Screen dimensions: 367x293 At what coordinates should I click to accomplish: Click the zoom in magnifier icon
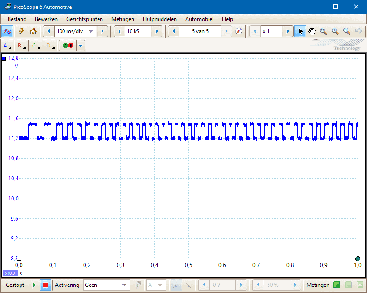click(x=335, y=31)
